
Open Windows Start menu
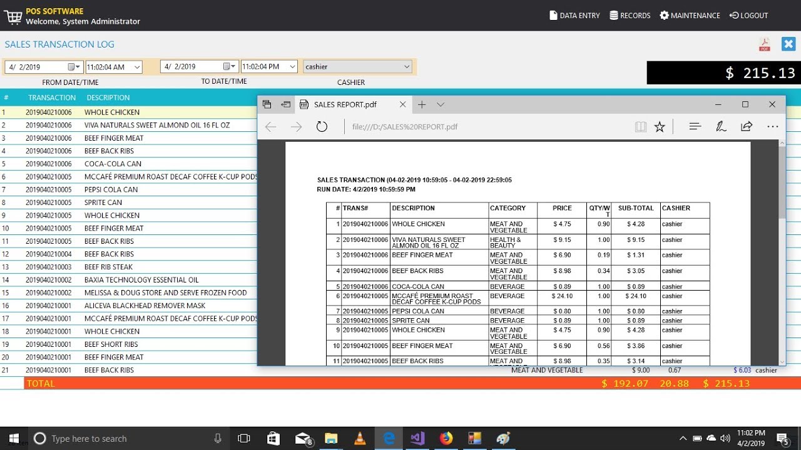click(x=14, y=438)
